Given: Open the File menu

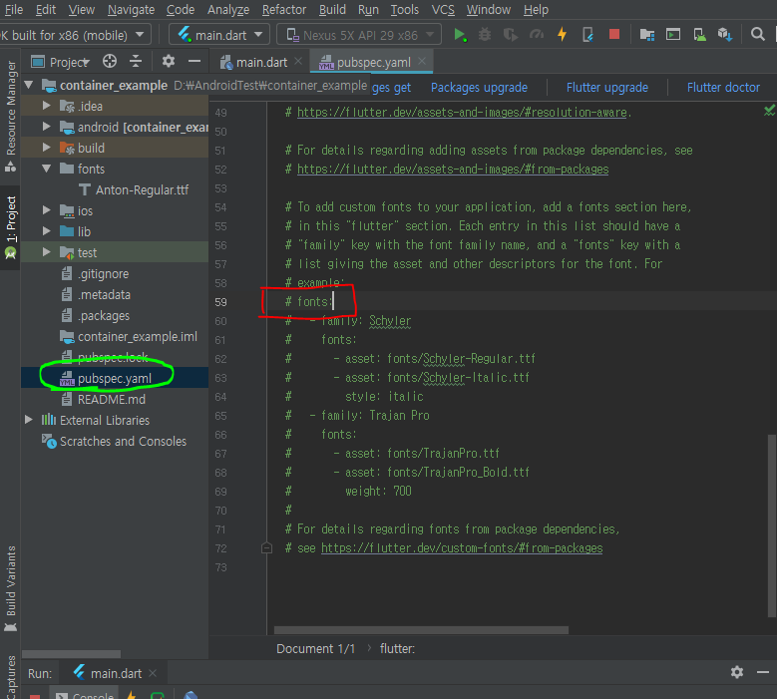Looking at the screenshot, I should 13,9.
